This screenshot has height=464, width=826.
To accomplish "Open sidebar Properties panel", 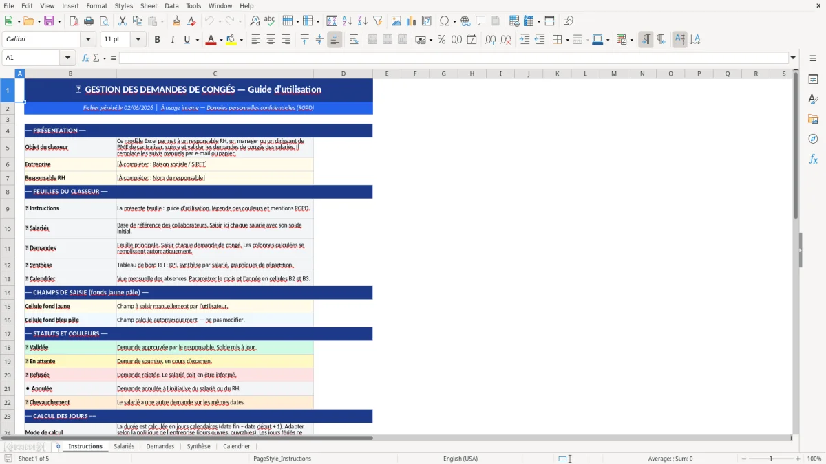I will point(813,79).
